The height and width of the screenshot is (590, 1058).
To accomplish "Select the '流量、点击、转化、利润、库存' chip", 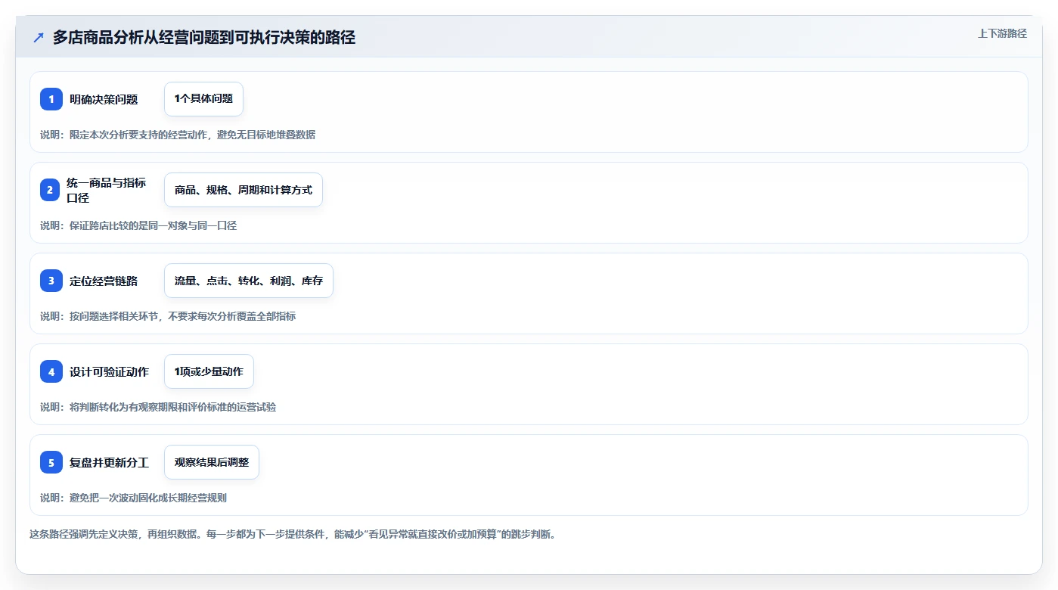I will coord(249,281).
